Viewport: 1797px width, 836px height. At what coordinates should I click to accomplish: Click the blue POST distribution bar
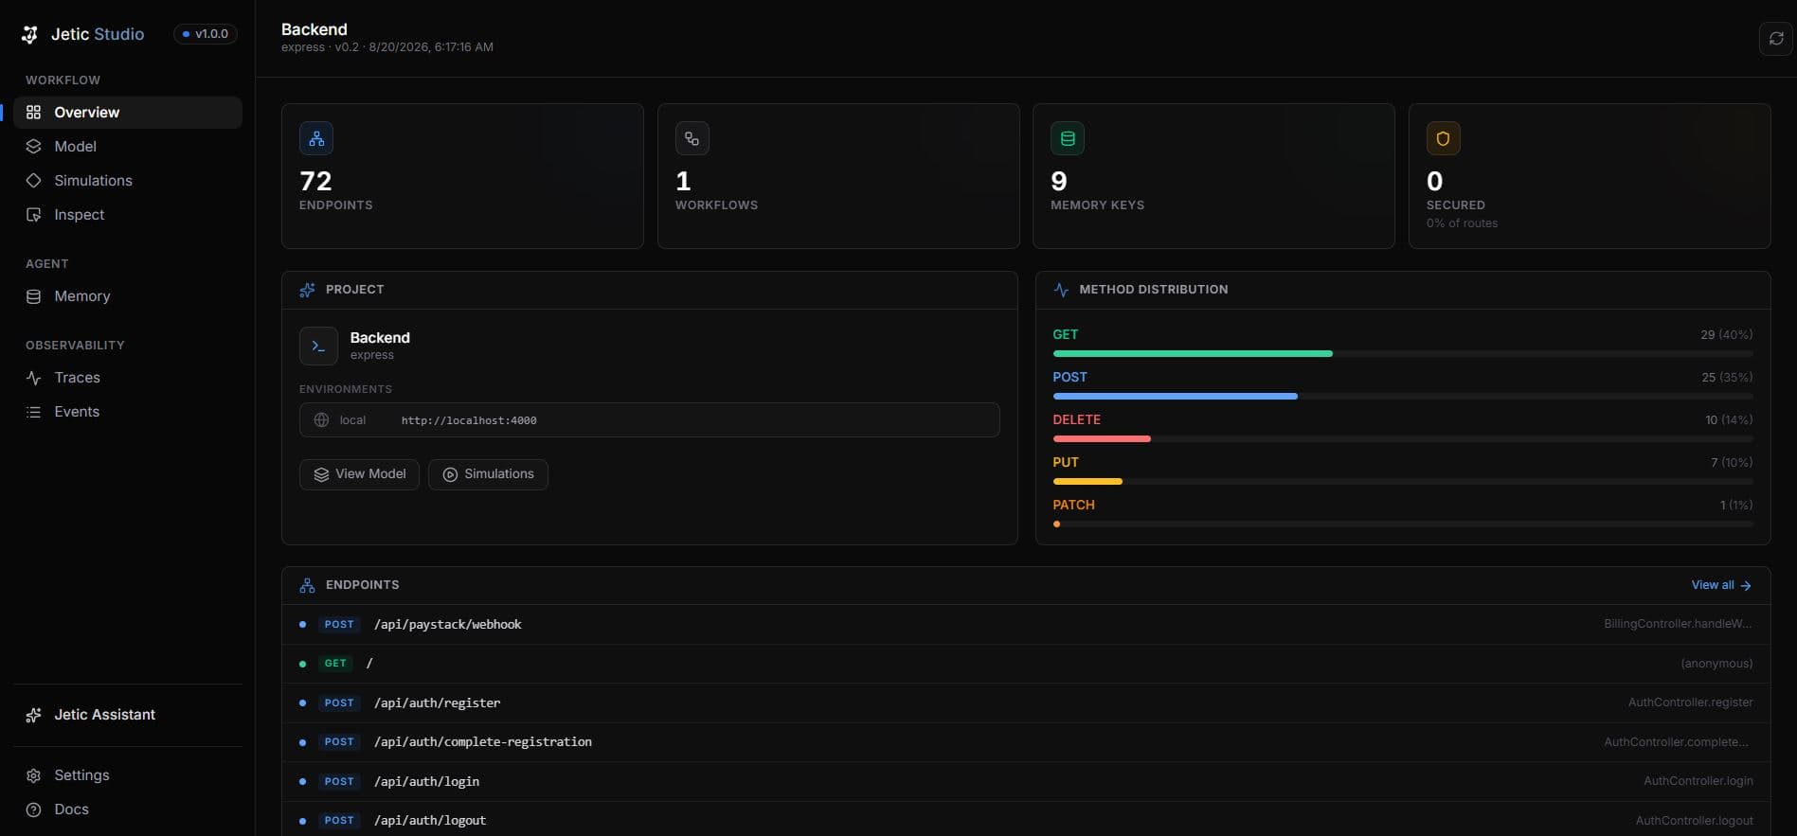point(1175,397)
